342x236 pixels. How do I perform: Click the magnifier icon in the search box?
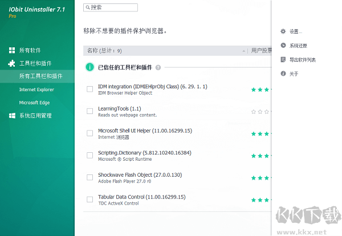(88, 7)
